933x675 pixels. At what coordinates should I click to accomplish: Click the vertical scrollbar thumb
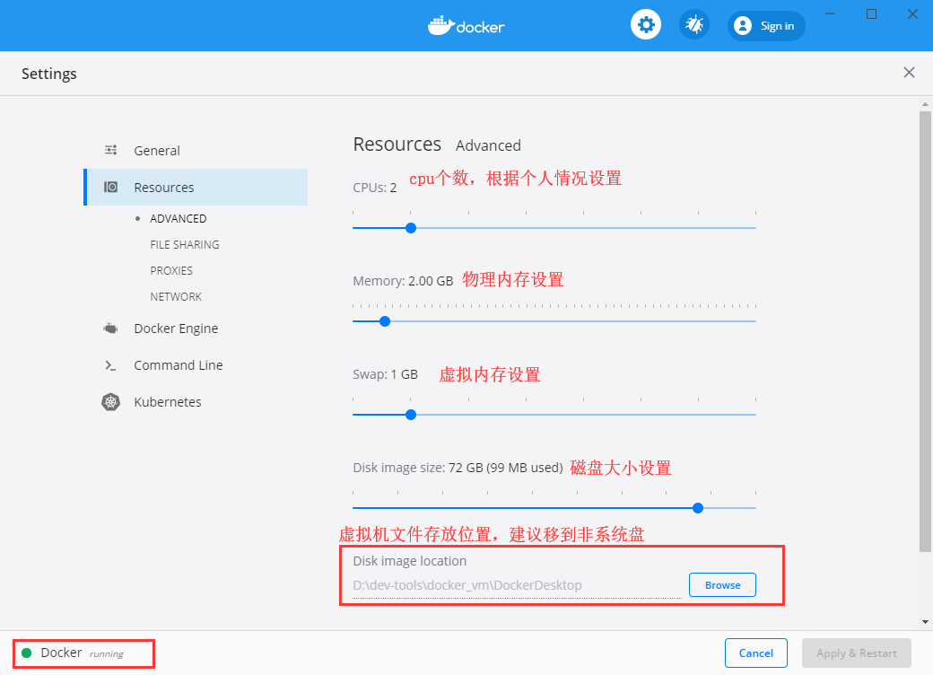(925, 331)
